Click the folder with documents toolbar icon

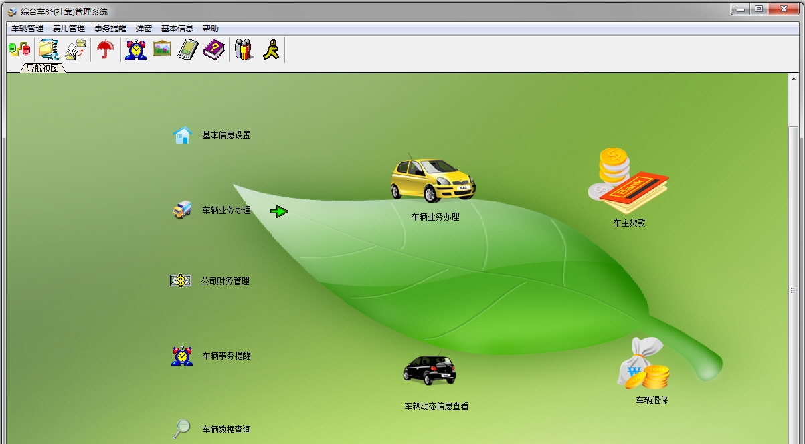76,49
